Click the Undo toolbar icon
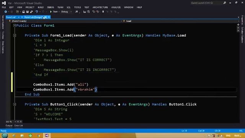 pyautogui.click(x=37, y=12)
